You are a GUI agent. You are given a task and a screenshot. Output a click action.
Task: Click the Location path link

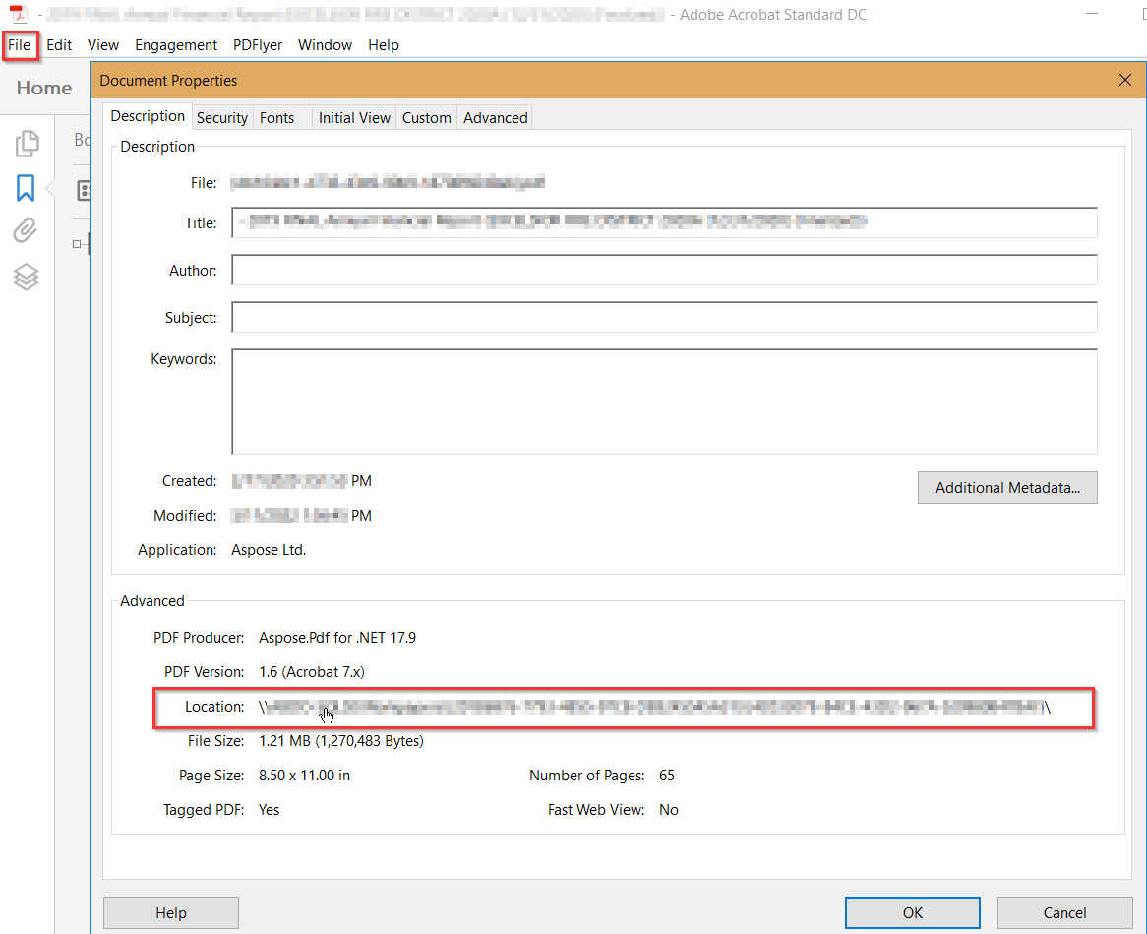point(655,707)
